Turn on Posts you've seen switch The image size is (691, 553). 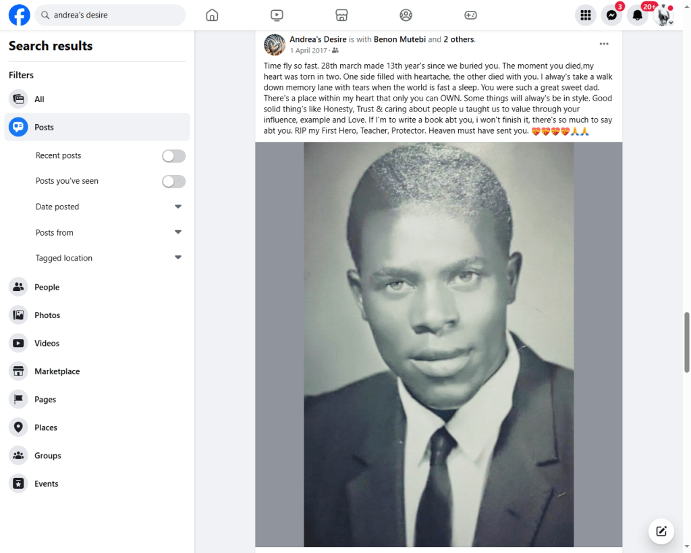tap(173, 181)
